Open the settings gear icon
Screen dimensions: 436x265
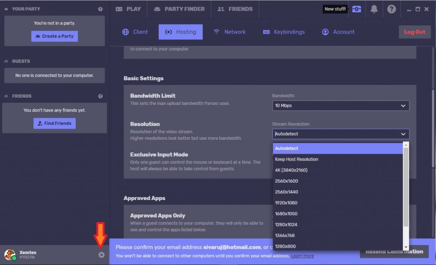[101, 255]
